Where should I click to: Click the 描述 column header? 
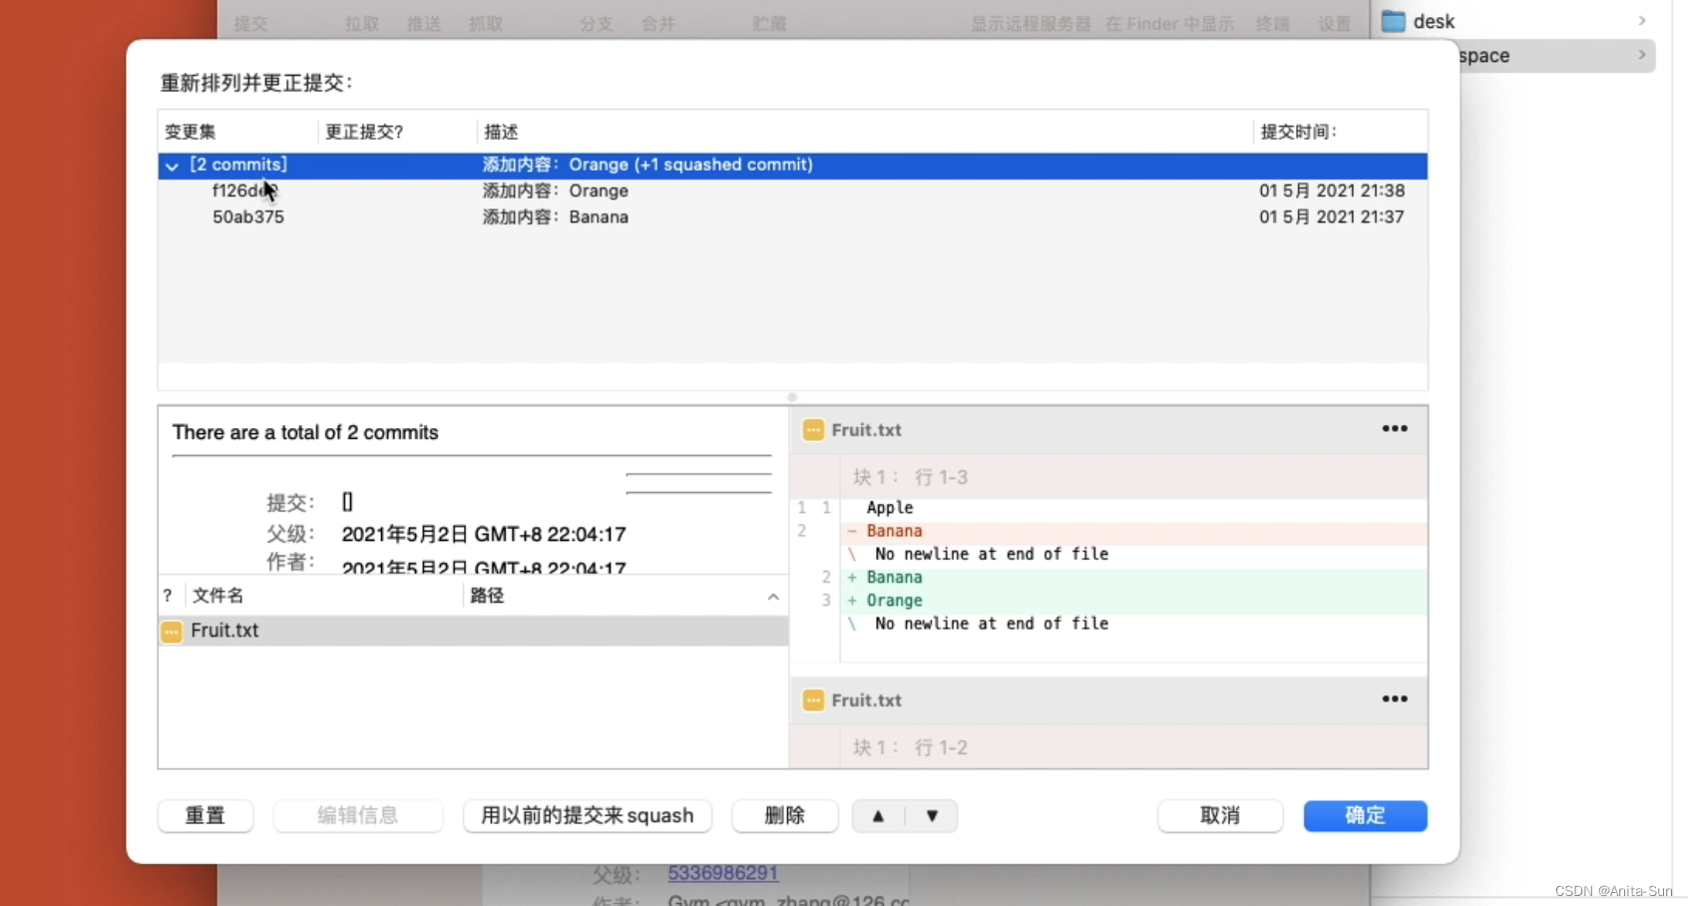[501, 132]
